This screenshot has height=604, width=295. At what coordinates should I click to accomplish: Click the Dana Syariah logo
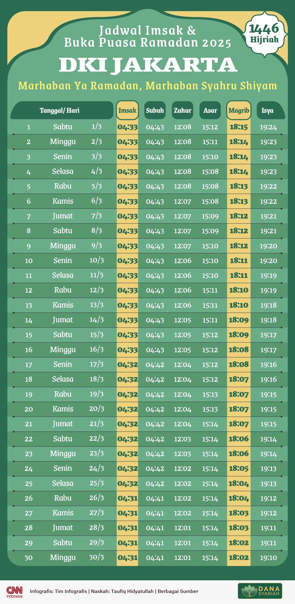coord(260,591)
